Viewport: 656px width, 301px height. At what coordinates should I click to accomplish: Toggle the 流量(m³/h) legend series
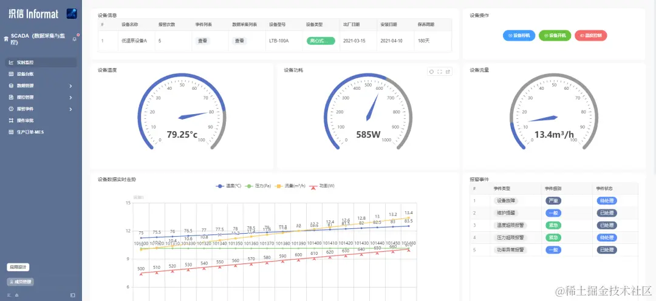coord(291,186)
